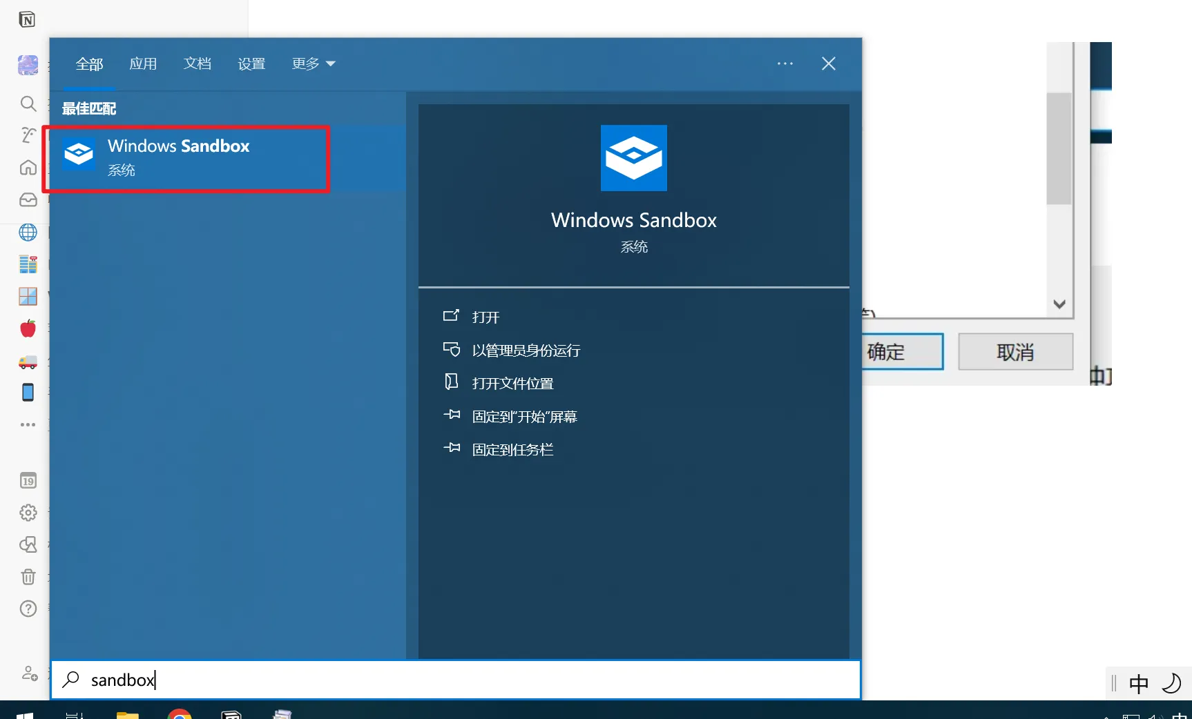This screenshot has width=1192, height=719.
Task: Toggle input language 中 indicator
Action: point(1138,683)
